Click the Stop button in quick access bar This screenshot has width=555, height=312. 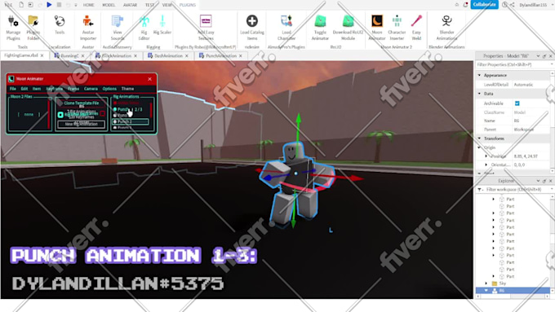59,5
